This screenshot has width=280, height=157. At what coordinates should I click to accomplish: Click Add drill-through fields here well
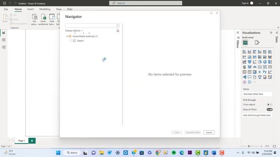tap(257, 115)
